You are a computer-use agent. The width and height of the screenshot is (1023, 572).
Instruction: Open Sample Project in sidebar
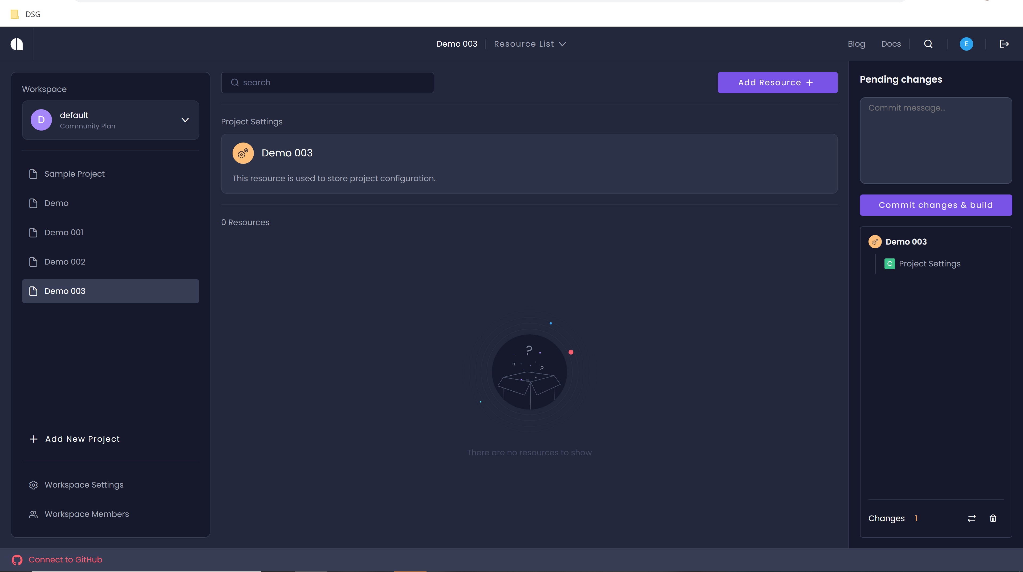click(74, 174)
